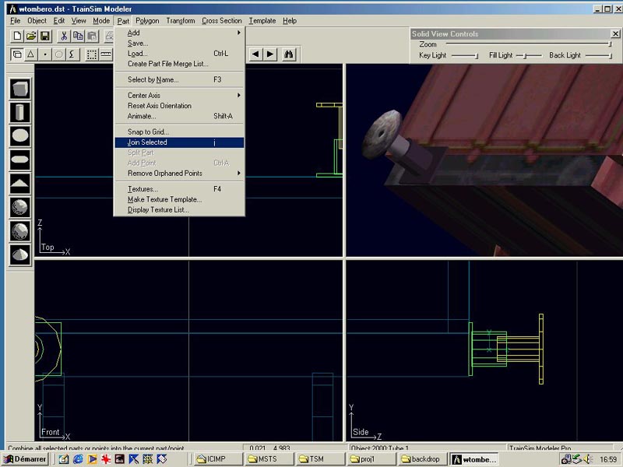Select the box primitive tool

coord(20,89)
